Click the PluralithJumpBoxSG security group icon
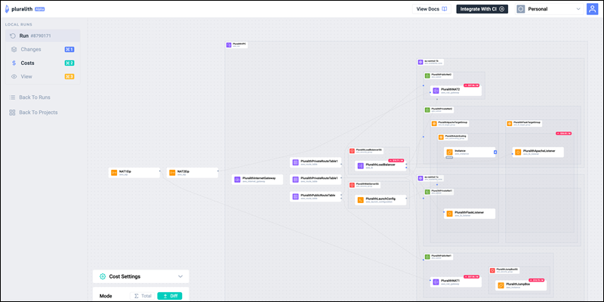The image size is (604, 302). pyautogui.click(x=492, y=270)
